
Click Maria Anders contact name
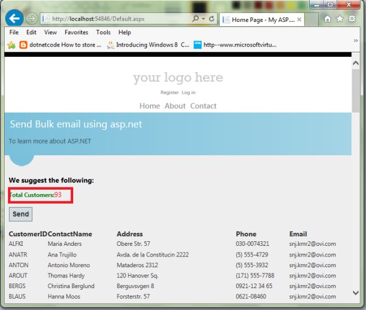65,244
